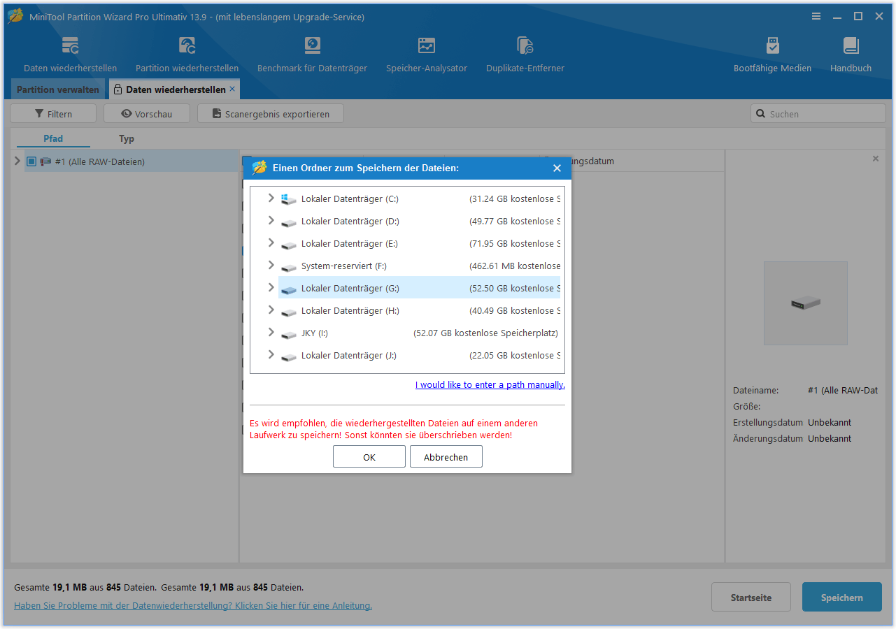This screenshot has height=629, width=896.
Task: Click the search magnifier icon
Action: click(760, 114)
